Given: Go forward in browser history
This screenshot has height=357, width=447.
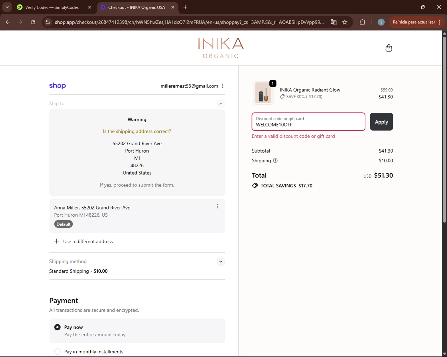Looking at the screenshot, I should (20, 22).
